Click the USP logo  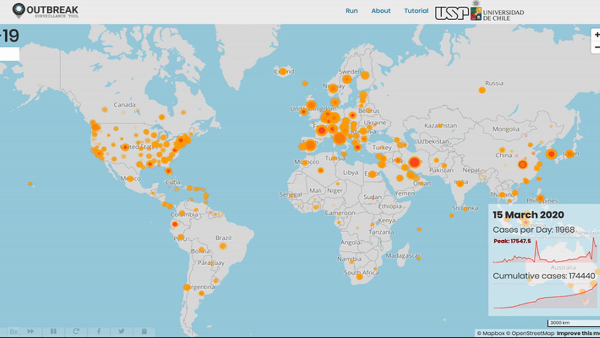(x=451, y=13)
